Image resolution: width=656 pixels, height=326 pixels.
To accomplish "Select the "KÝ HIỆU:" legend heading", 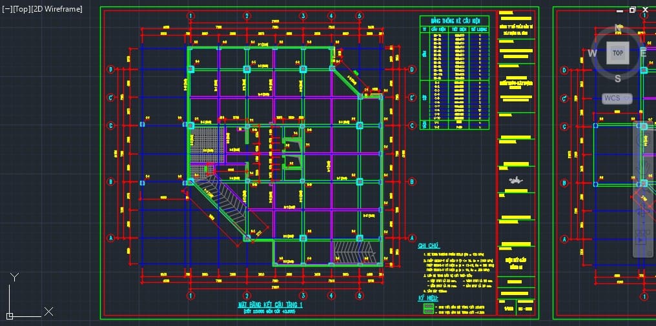I will [x=427, y=298].
